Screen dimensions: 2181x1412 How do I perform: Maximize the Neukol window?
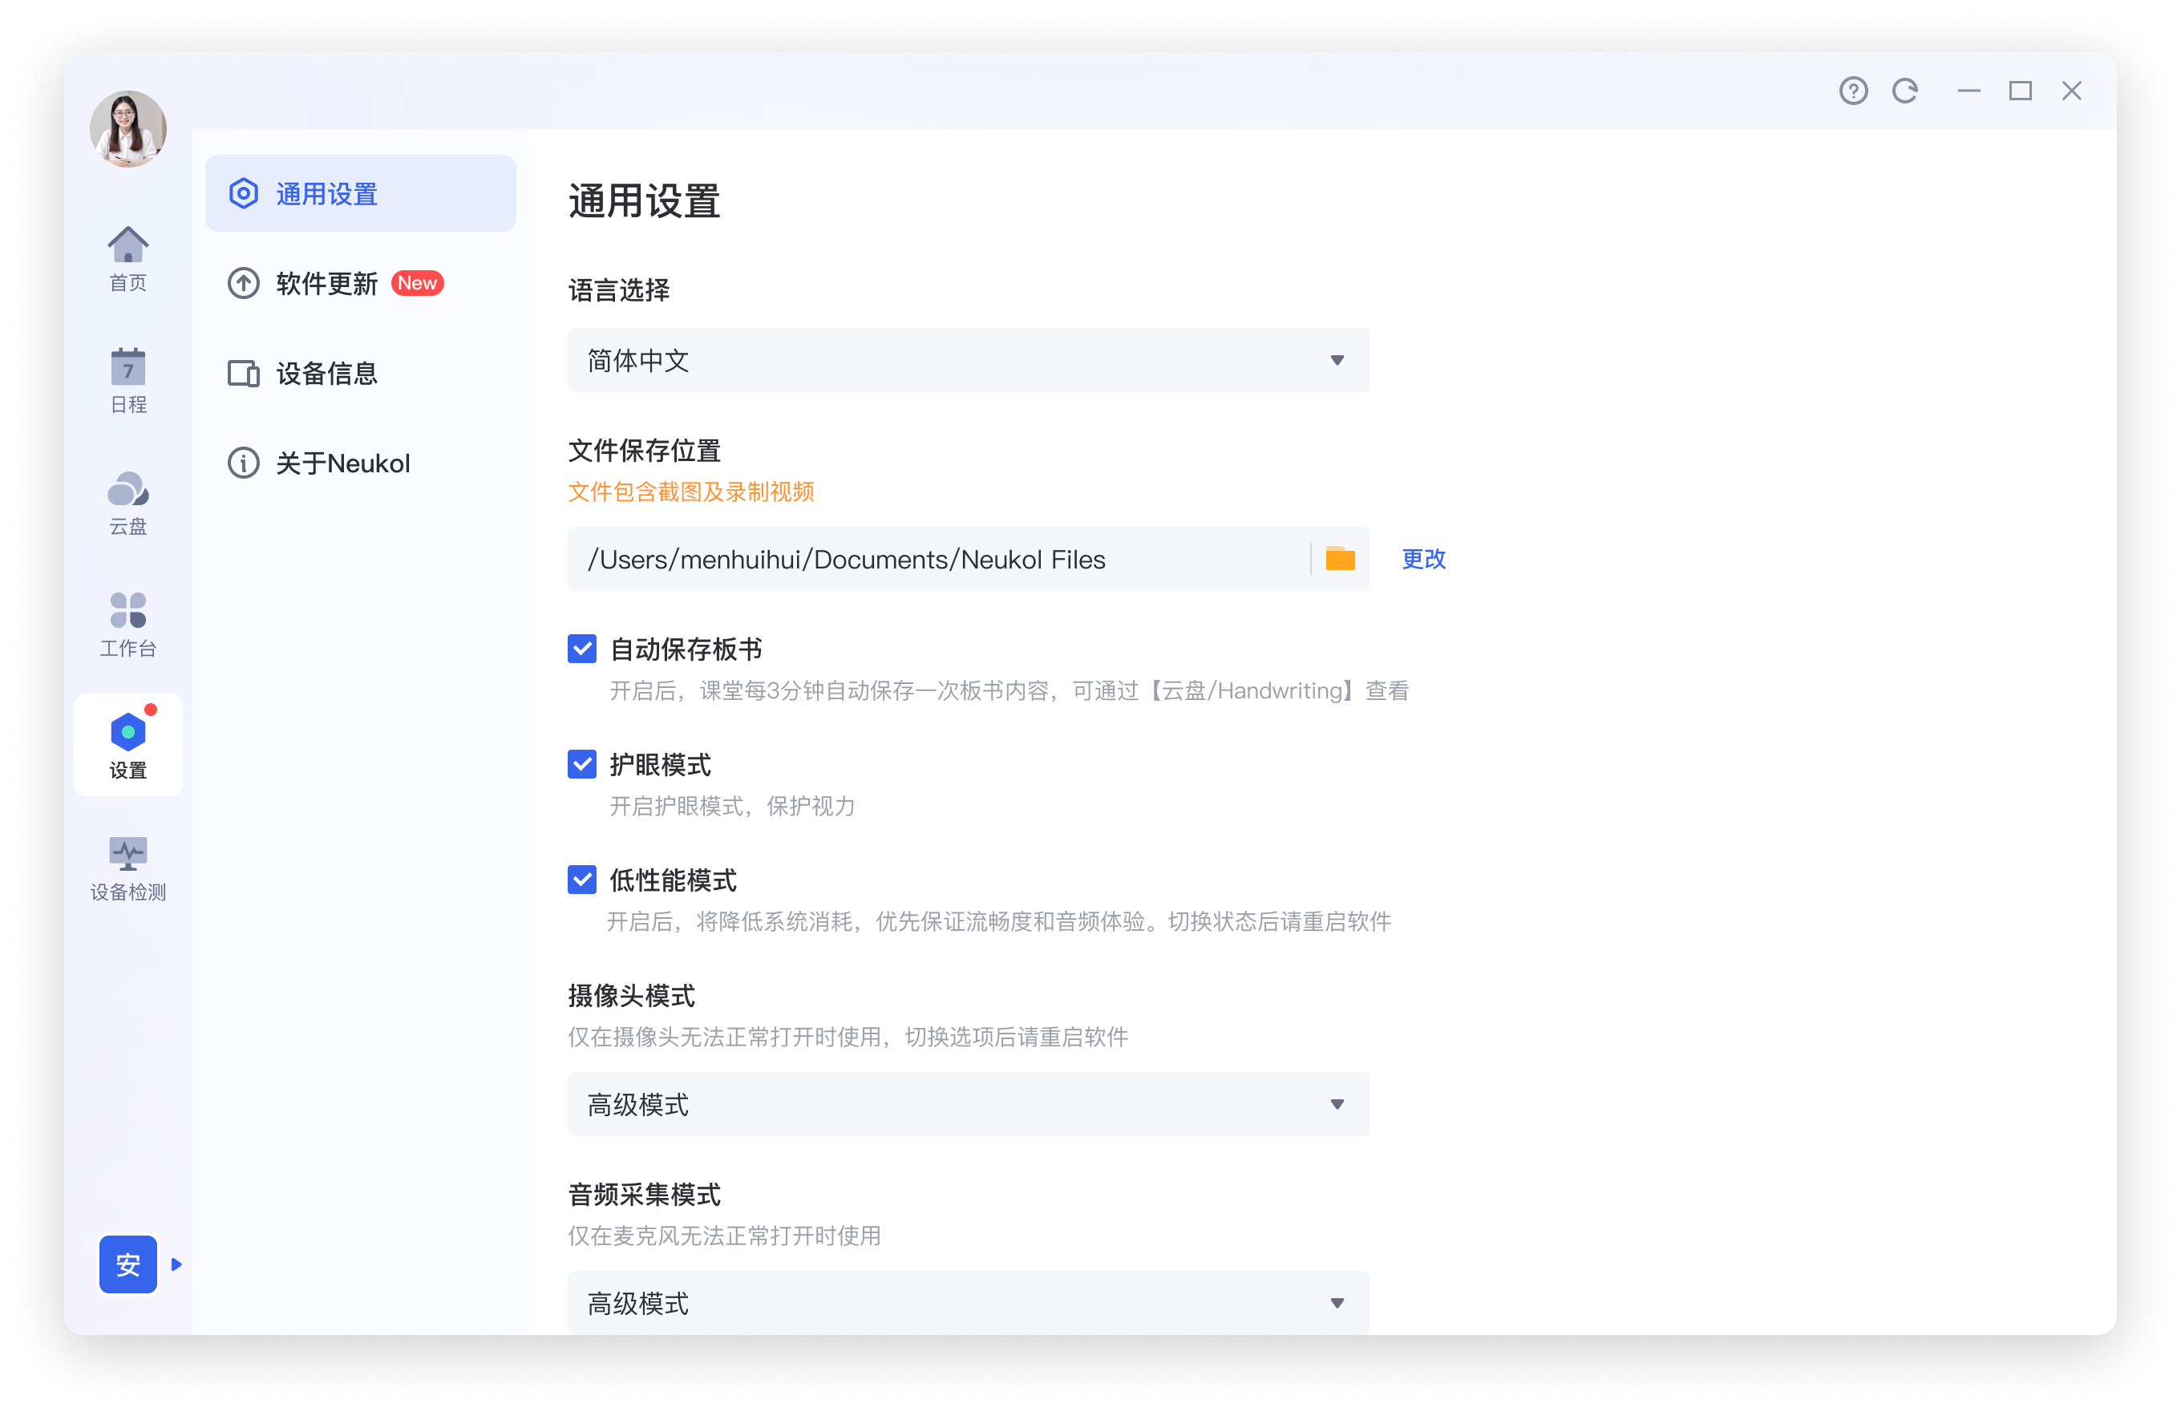click(2021, 91)
